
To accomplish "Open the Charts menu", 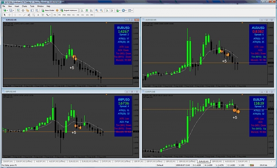I will pyautogui.click(x=24, y=6).
